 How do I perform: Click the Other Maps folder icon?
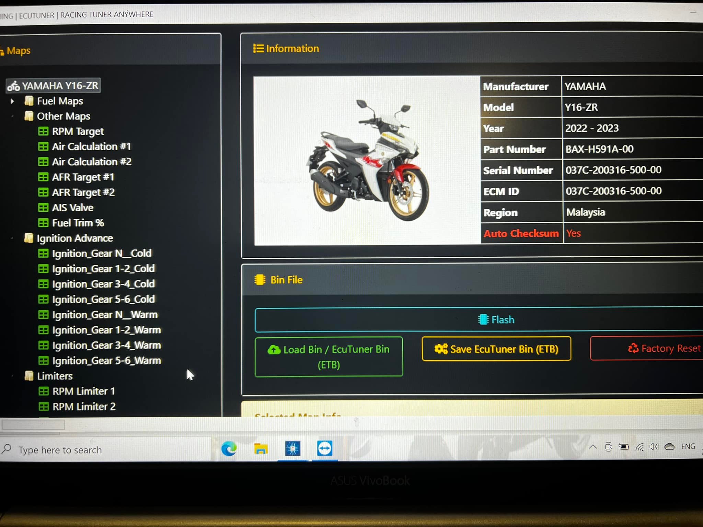[x=29, y=116]
